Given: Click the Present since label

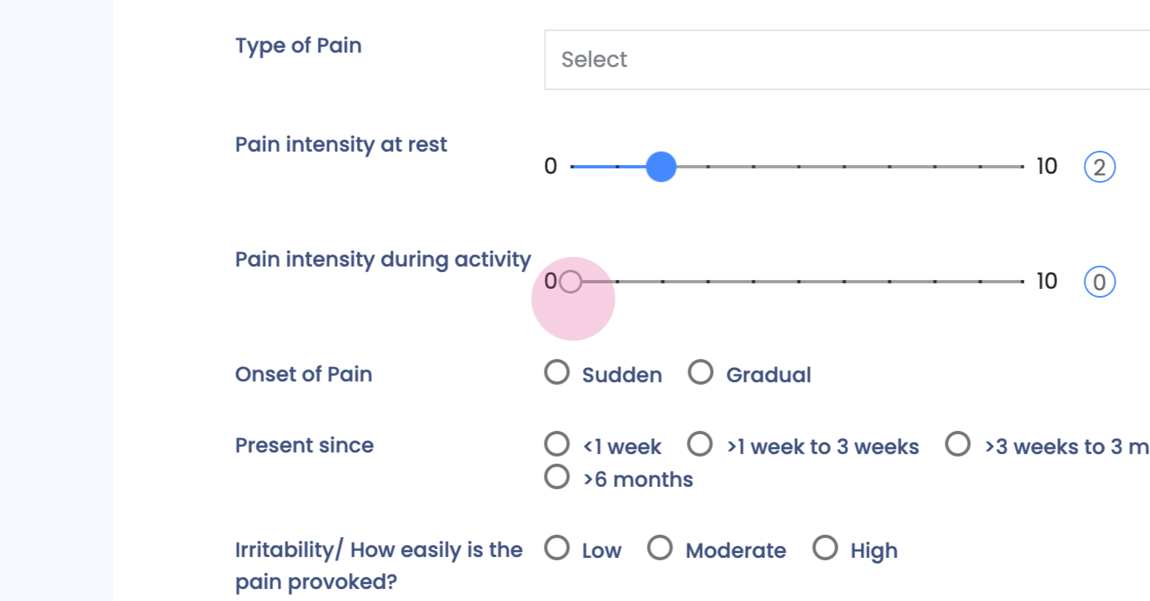Looking at the screenshot, I should [304, 445].
